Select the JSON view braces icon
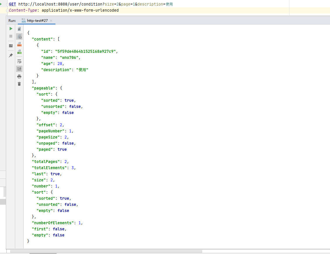The image size is (330, 254). [x=19, y=37]
